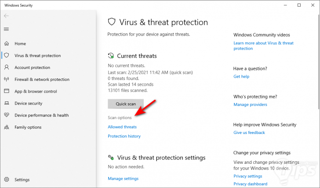Open Manage providers link
Image resolution: width=320 pixels, height=188 pixels.
[250, 105]
